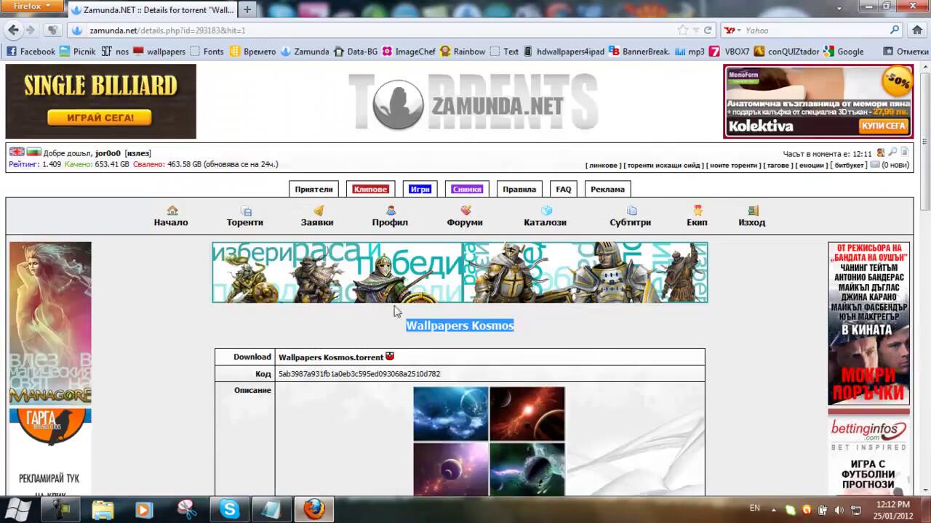Image resolution: width=931 pixels, height=523 pixels.
Task: Bookmark this page with the star icon
Action: 682,31
